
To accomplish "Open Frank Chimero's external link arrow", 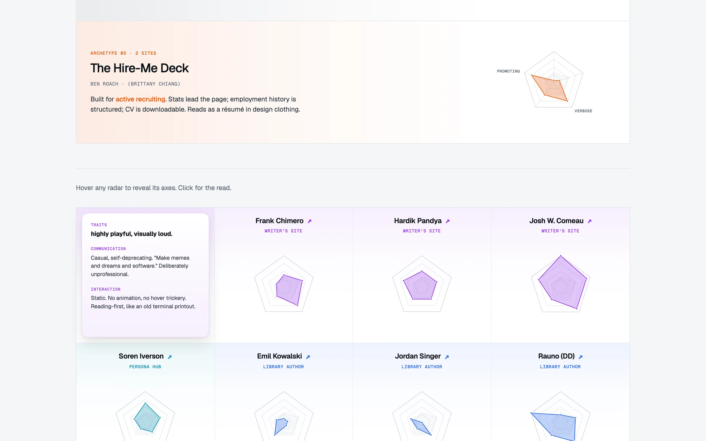I will tap(309, 221).
